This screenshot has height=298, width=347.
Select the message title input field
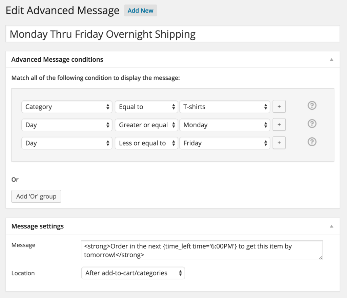(173, 34)
